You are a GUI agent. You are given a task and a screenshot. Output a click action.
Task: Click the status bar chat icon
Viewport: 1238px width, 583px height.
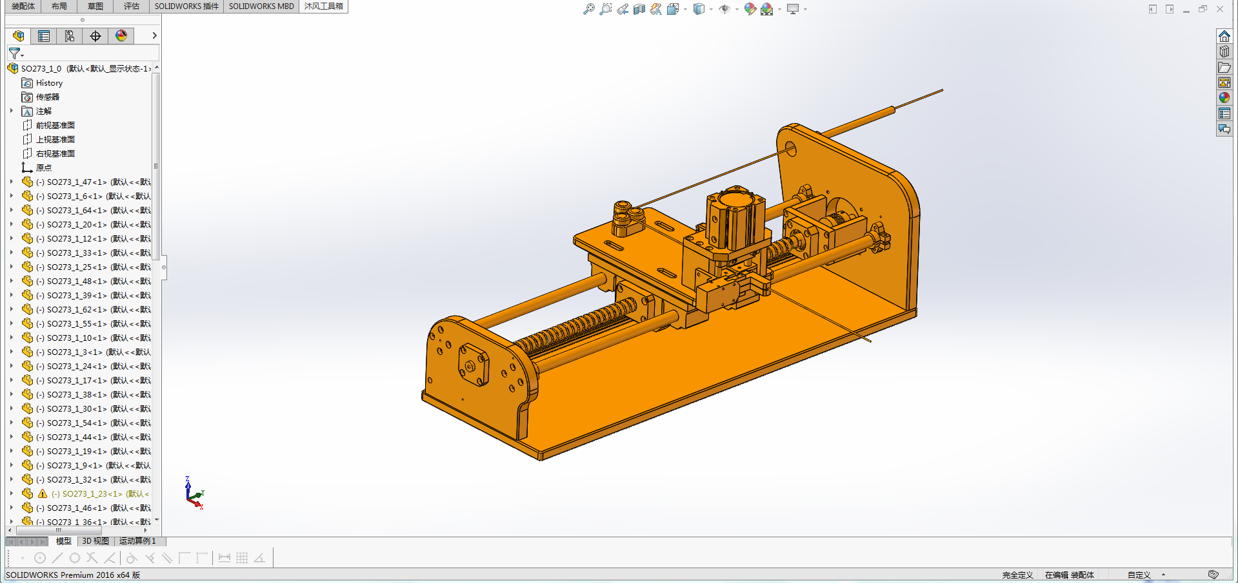coord(1213,575)
